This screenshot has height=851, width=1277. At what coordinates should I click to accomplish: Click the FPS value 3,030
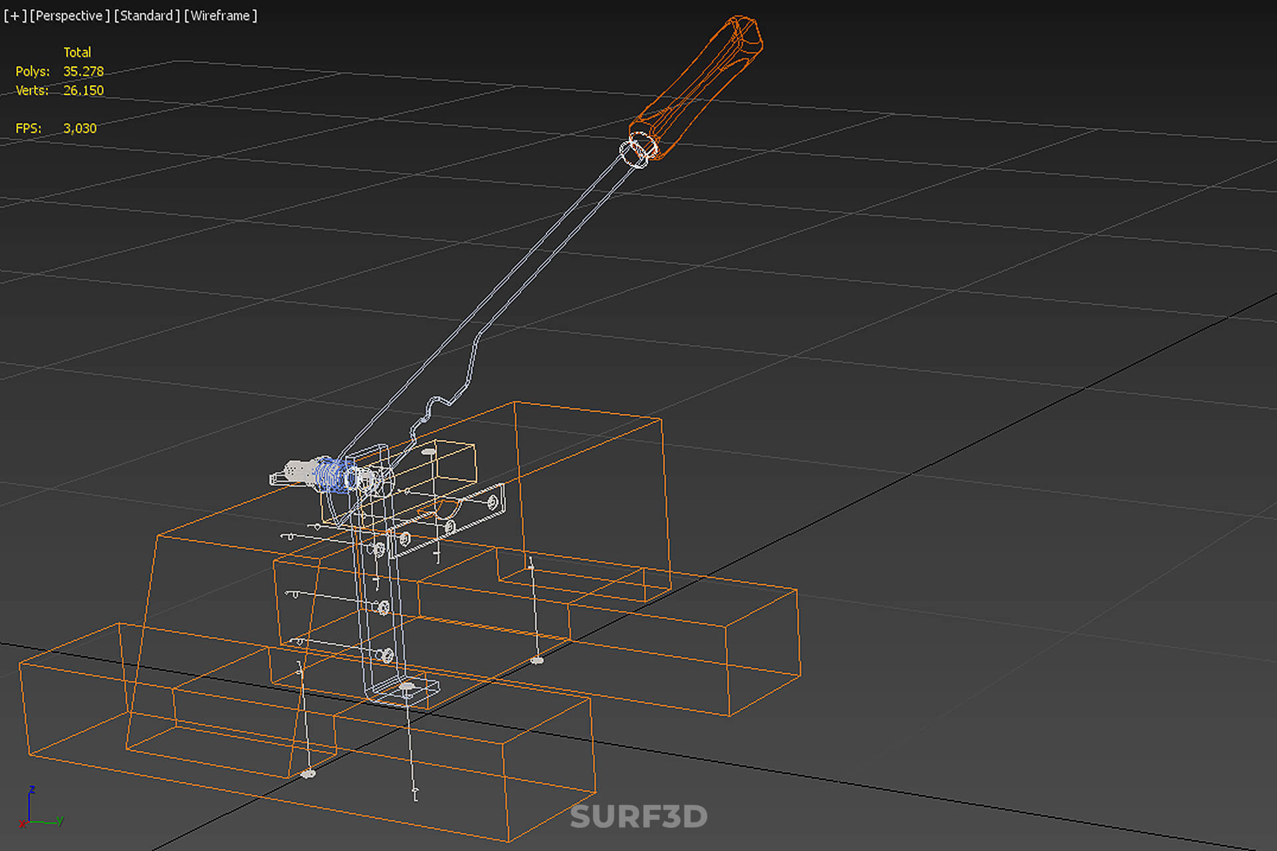coord(80,128)
